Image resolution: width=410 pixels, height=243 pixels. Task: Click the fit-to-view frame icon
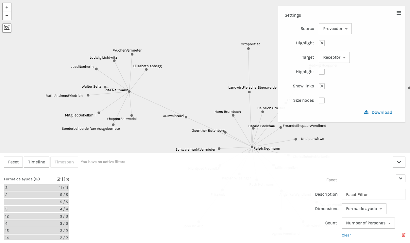(x=7, y=28)
